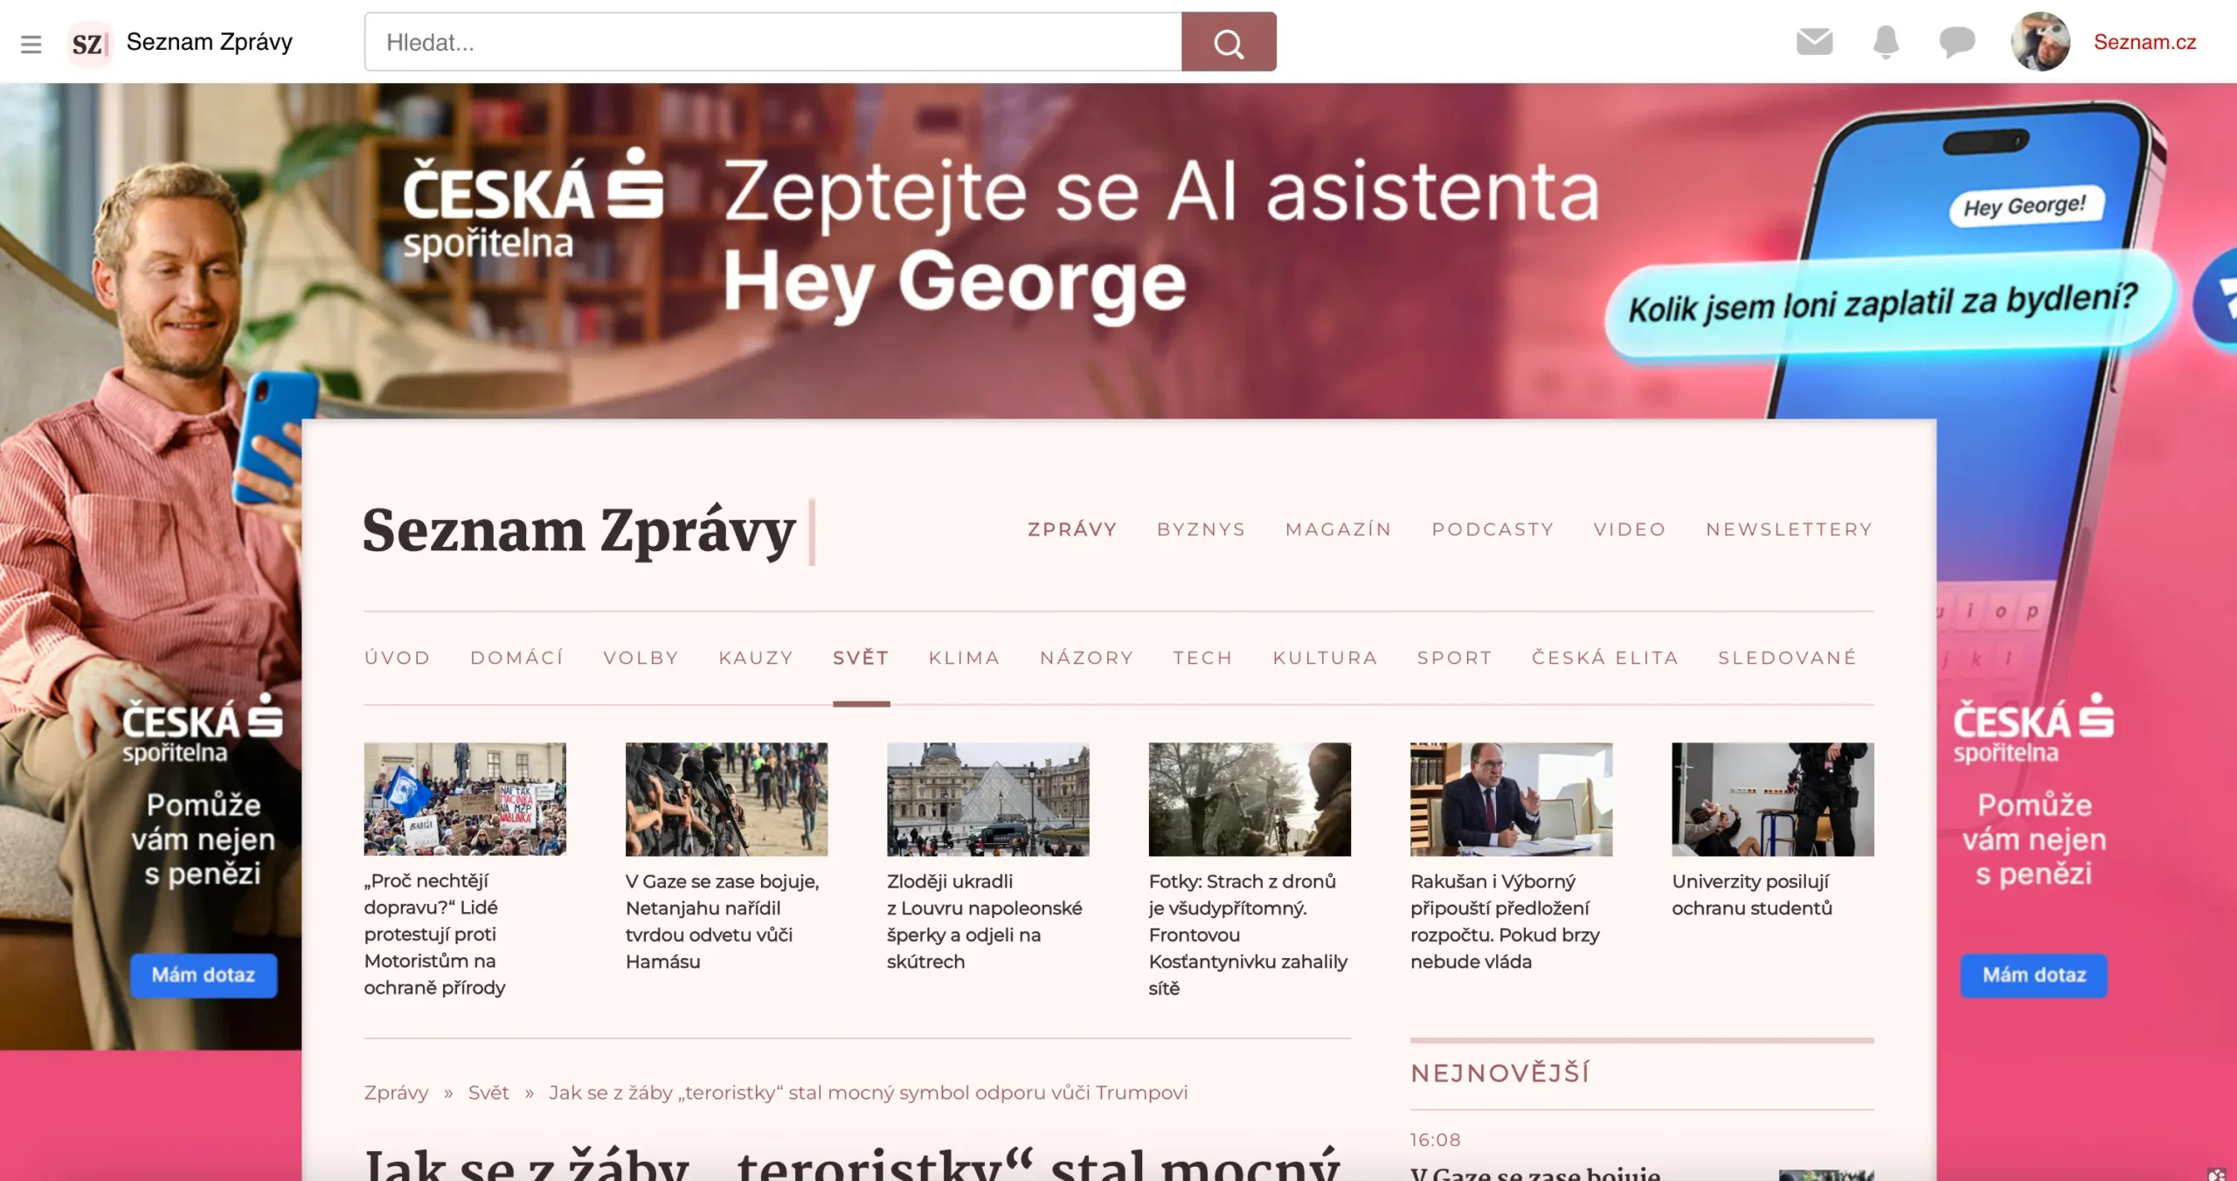Open the hamburger navigation menu
The height and width of the screenshot is (1181, 2237).
click(31, 44)
